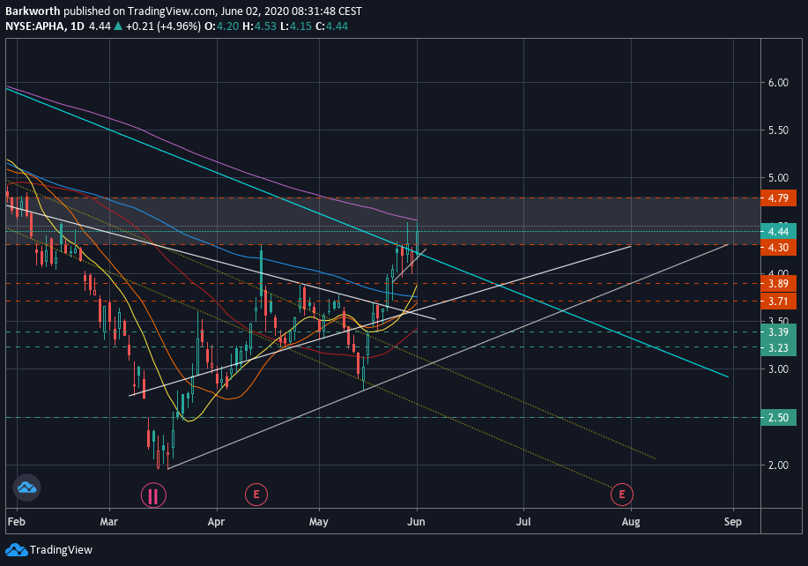Select the teal 4.44 current price label
The image size is (808, 566).
pos(778,232)
